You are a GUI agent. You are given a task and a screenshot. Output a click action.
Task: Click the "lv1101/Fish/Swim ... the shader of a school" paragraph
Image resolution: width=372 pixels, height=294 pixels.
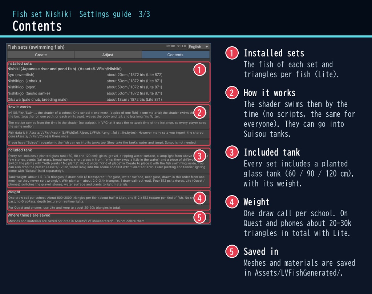[108, 114]
